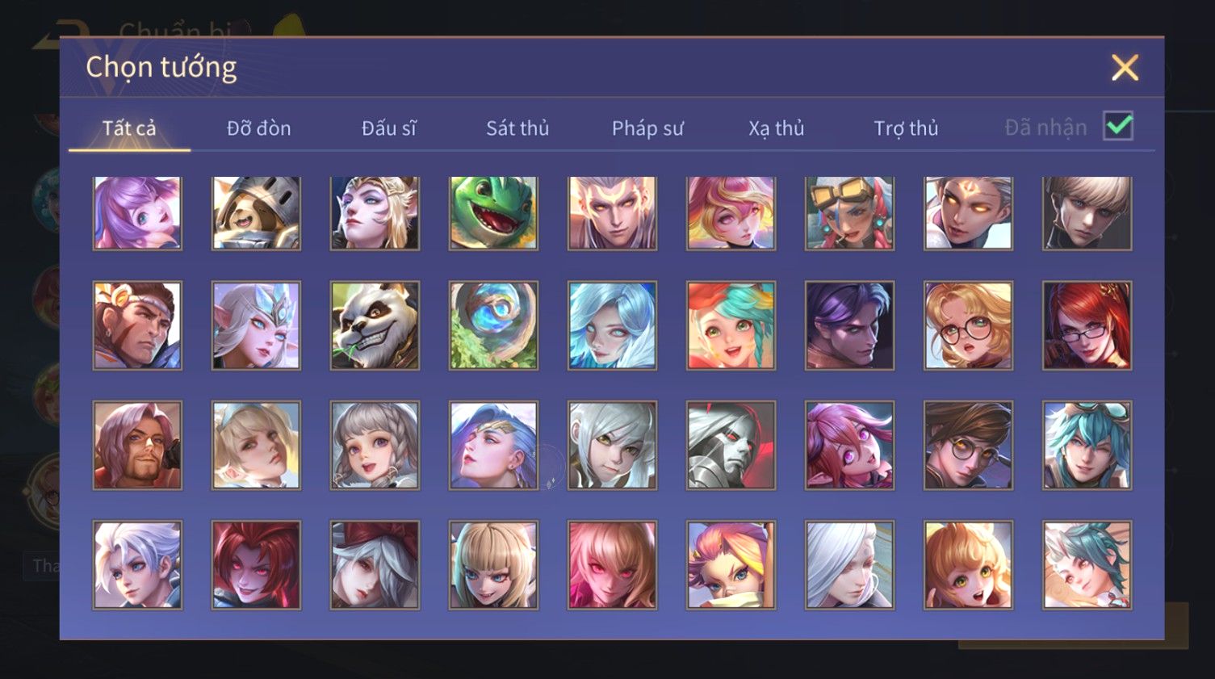Screen dimensions: 1215x679
Task: Open the Sát thủ tab
Action: click(517, 128)
